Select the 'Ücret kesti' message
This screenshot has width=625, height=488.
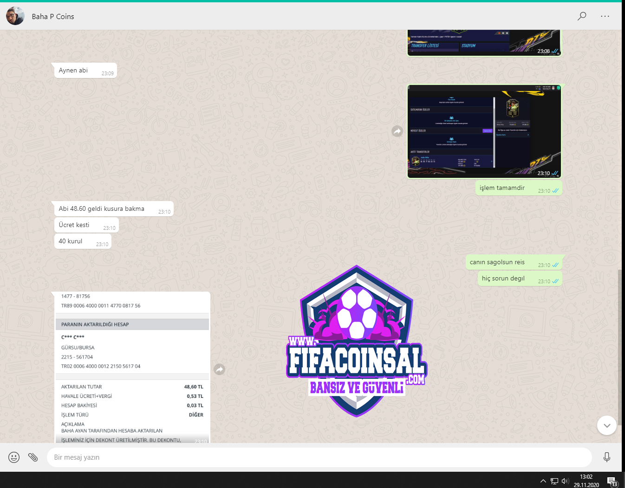point(86,225)
